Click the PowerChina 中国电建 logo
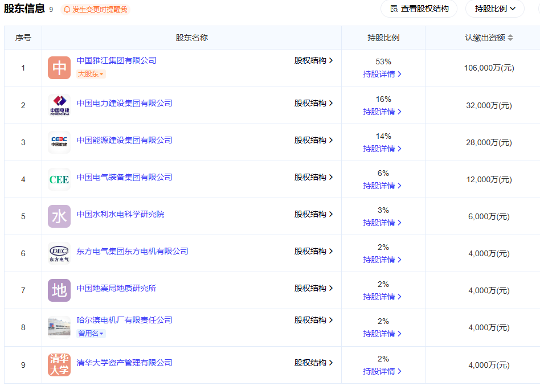 (x=59, y=105)
